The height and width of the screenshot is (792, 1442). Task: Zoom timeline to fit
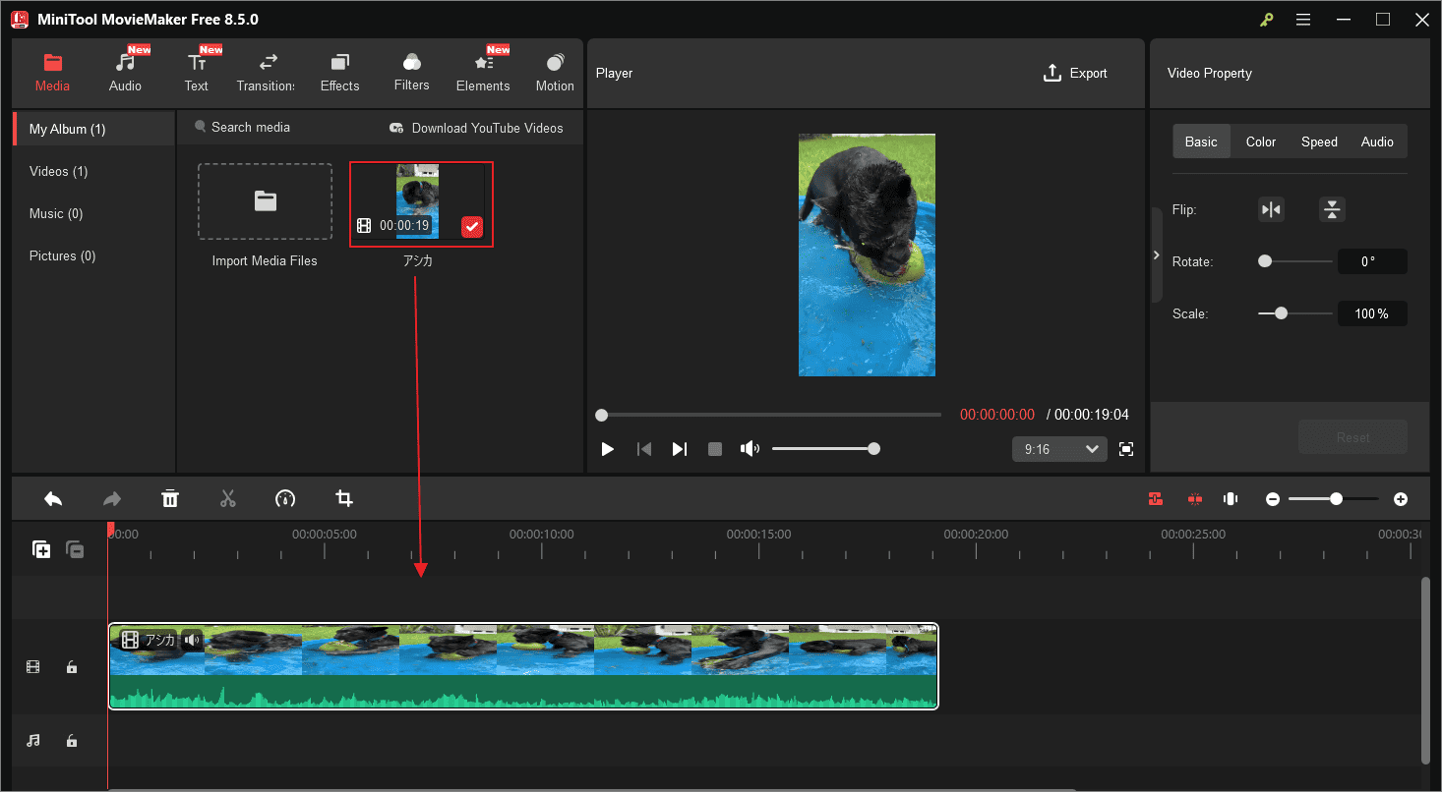coord(1231,498)
